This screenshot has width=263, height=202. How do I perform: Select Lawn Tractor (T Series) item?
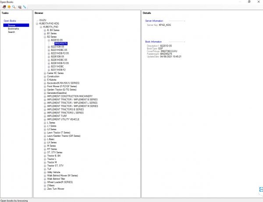pos(59,132)
